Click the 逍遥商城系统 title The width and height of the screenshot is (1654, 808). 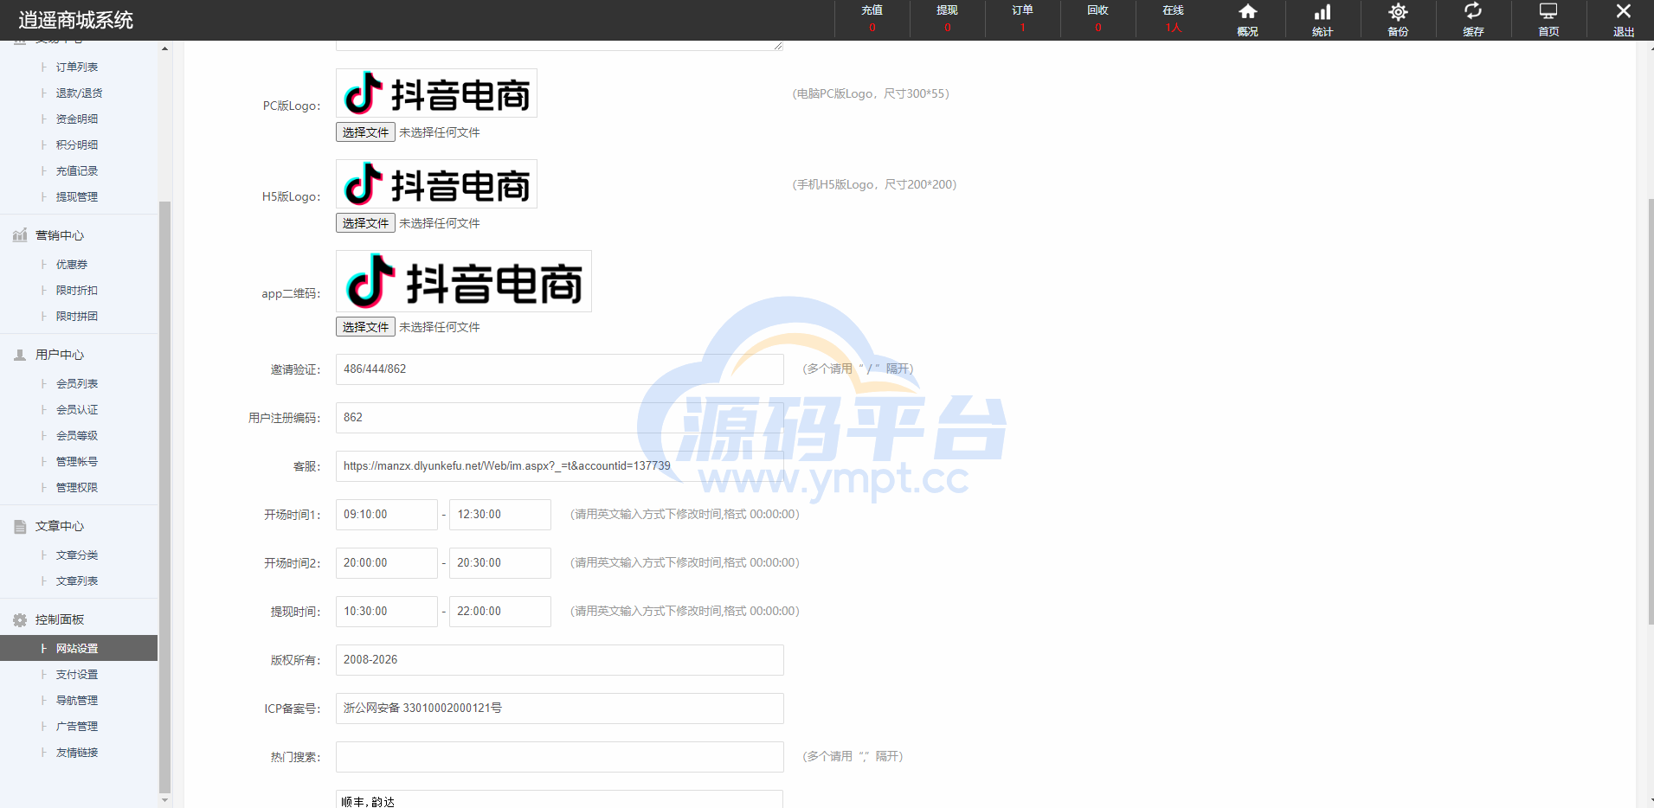76,20
